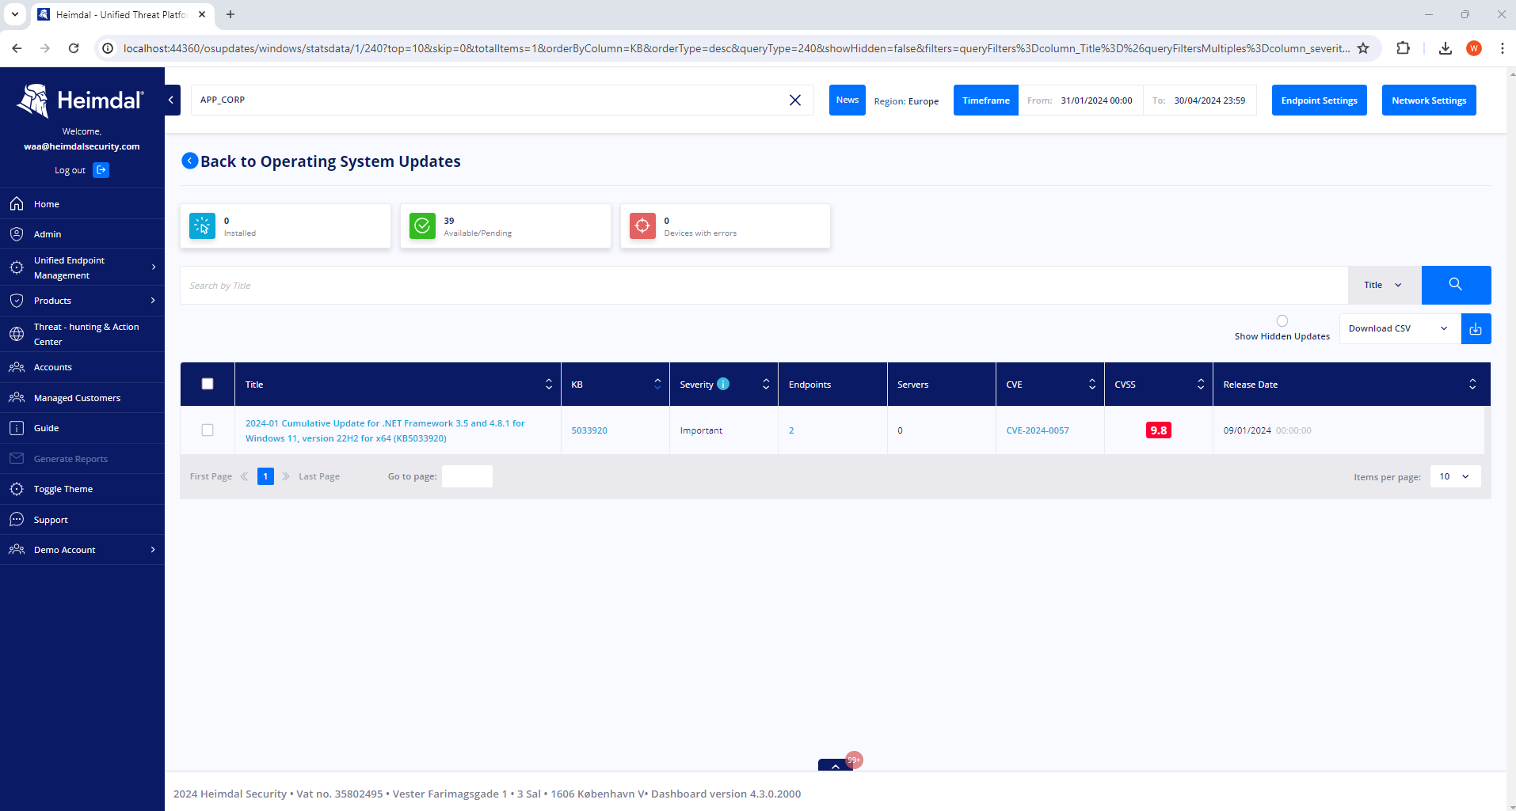Click the Guide info icon
The width and height of the screenshot is (1516, 811).
tap(17, 428)
